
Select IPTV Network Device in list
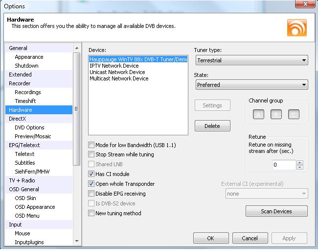(x=114, y=66)
